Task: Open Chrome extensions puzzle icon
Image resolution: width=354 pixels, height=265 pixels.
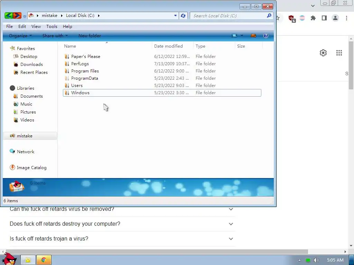Action: coord(313,18)
